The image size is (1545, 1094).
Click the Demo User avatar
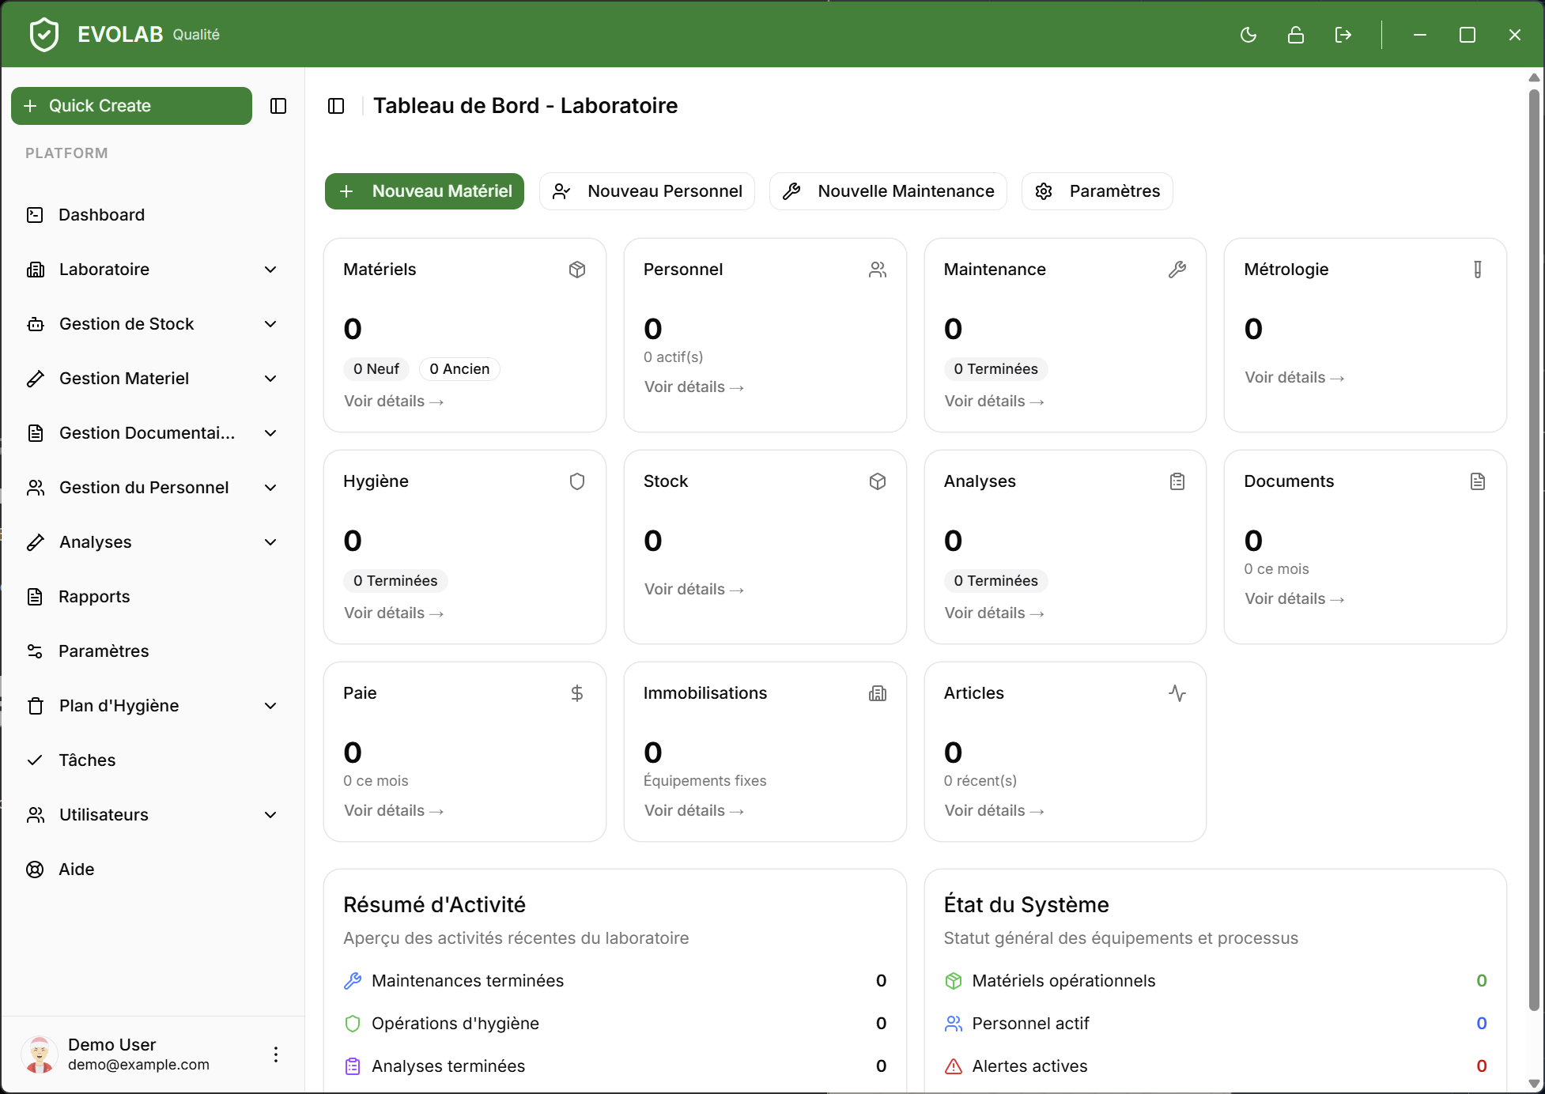point(40,1054)
